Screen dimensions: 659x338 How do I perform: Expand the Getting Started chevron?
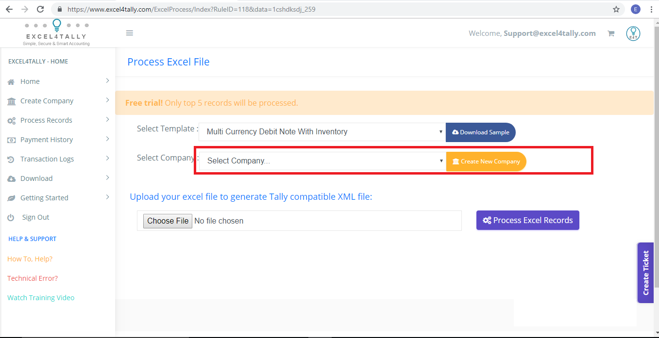(x=107, y=197)
